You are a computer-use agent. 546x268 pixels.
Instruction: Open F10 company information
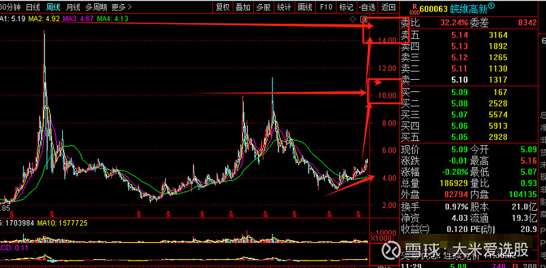click(326, 7)
